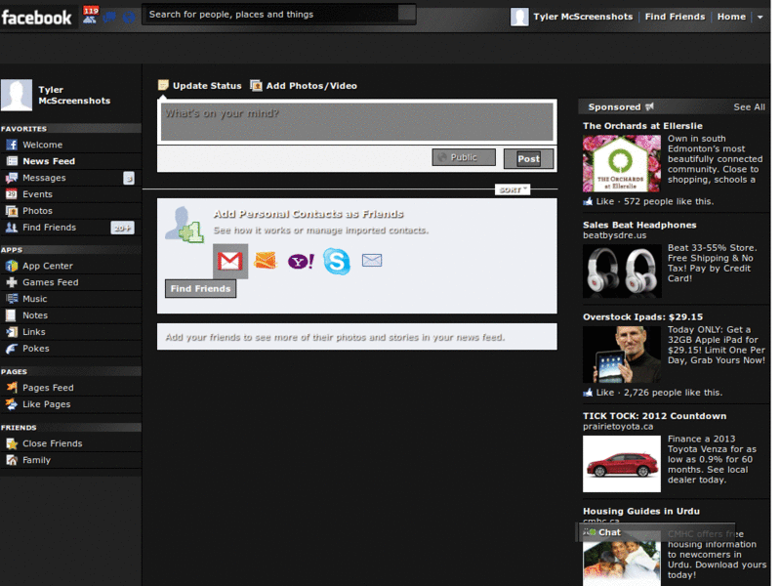Click the Pokes icon in Apps
Screen dimensions: 781x586
(12, 349)
